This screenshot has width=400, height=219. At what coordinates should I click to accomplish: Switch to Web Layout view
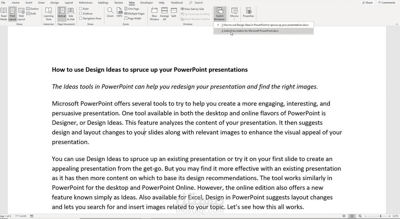(x=21, y=14)
